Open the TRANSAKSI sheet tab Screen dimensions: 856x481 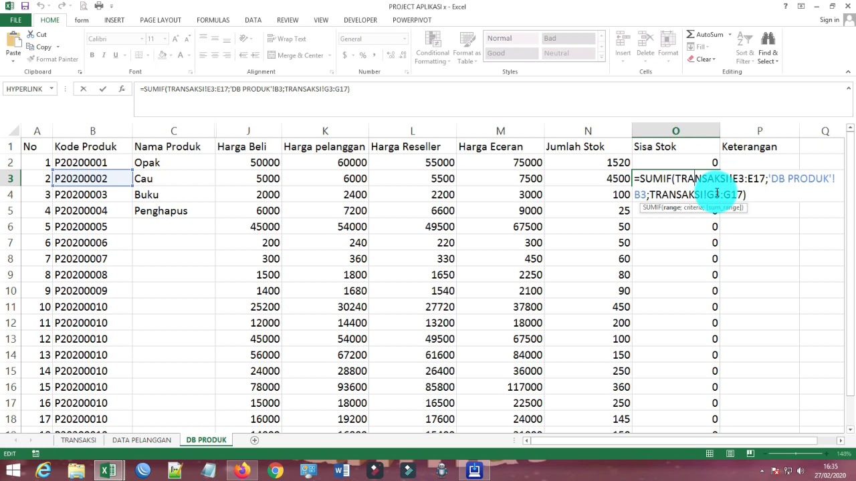(x=78, y=440)
